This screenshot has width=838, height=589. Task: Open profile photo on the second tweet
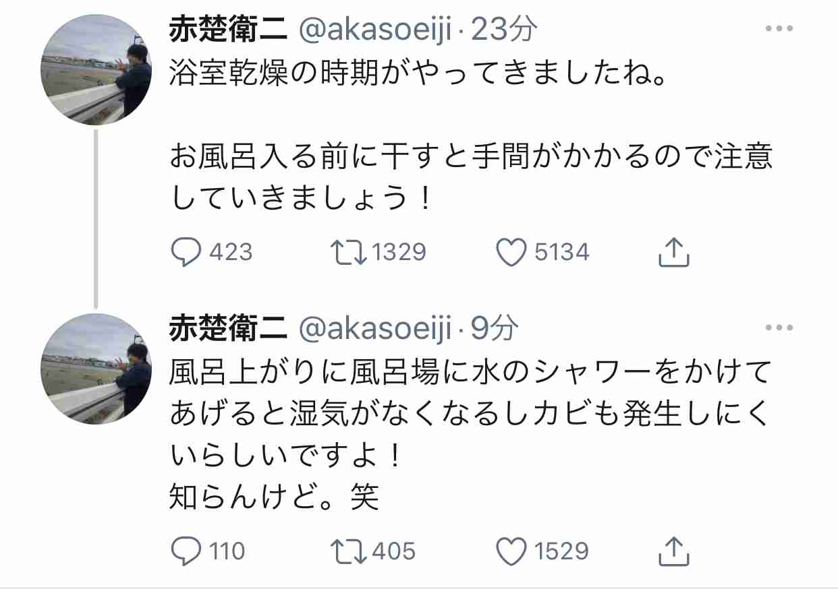coord(96,369)
